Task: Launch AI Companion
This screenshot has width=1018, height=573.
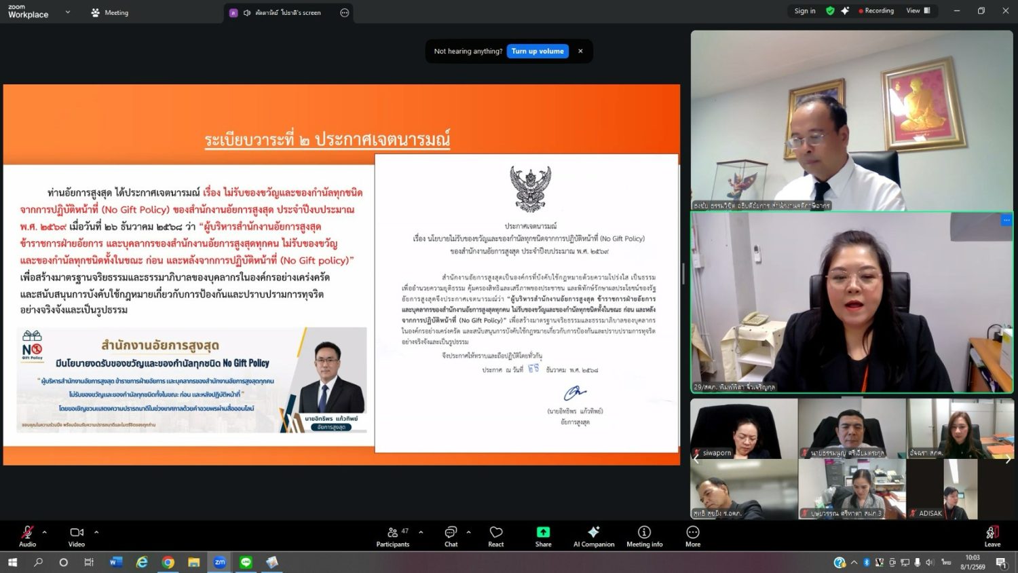Action: [x=594, y=535]
